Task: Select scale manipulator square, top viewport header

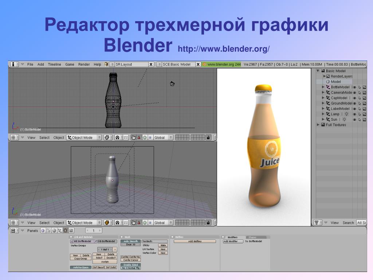Action: [150, 137]
